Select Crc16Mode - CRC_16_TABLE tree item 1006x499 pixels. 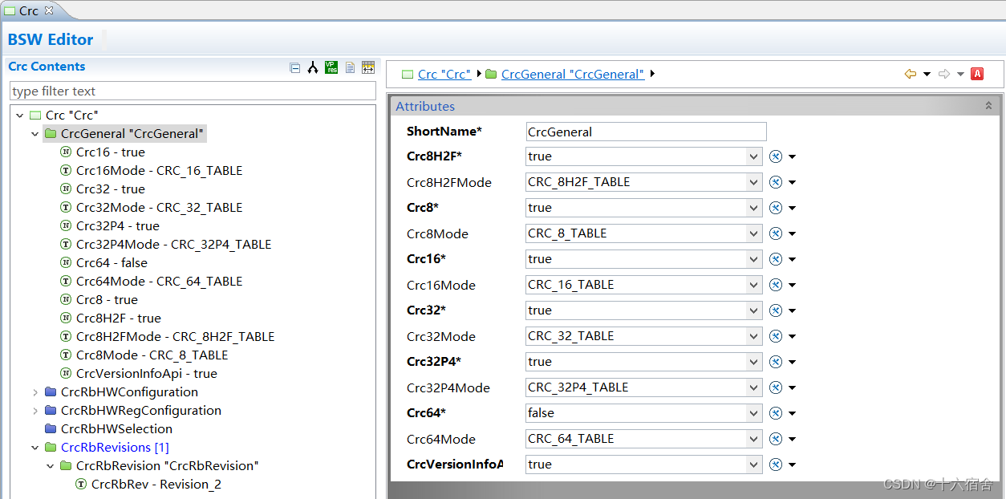pyautogui.click(x=159, y=171)
